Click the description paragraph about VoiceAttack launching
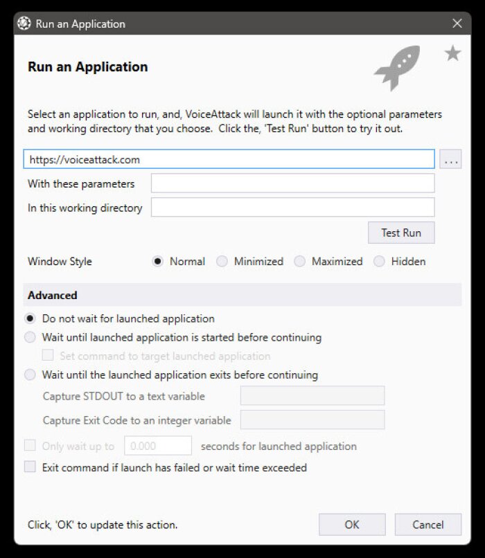 (235, 121)
